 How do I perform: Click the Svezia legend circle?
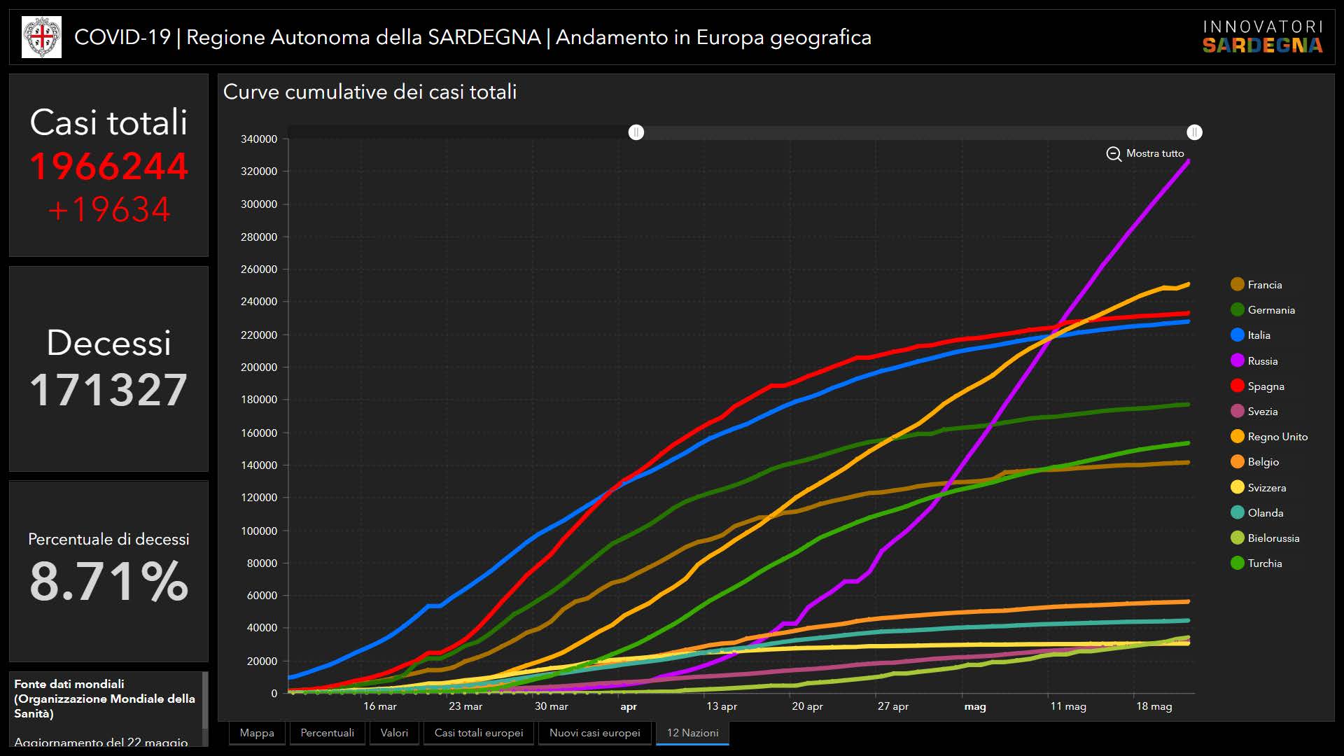tap(1238, 412)
